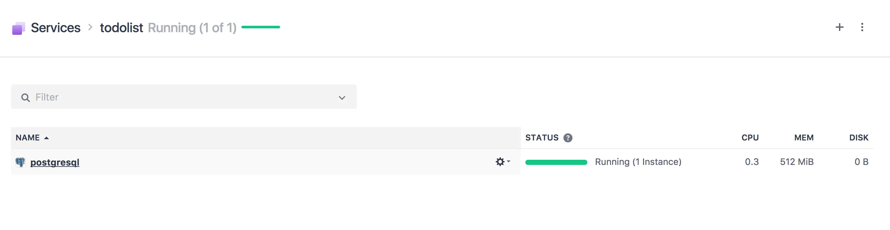Viewport: 890px width, 230px height.
Task: Click the green status bar beside todolist
Action: pyautogui.click(x=260, y=27)
